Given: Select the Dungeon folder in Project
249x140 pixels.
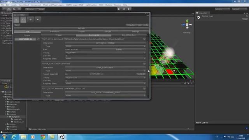Looking at the screenshot, I should [15, 117].
